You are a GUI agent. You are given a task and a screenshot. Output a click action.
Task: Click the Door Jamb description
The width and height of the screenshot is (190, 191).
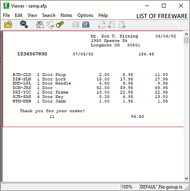(x=54, y=101)
